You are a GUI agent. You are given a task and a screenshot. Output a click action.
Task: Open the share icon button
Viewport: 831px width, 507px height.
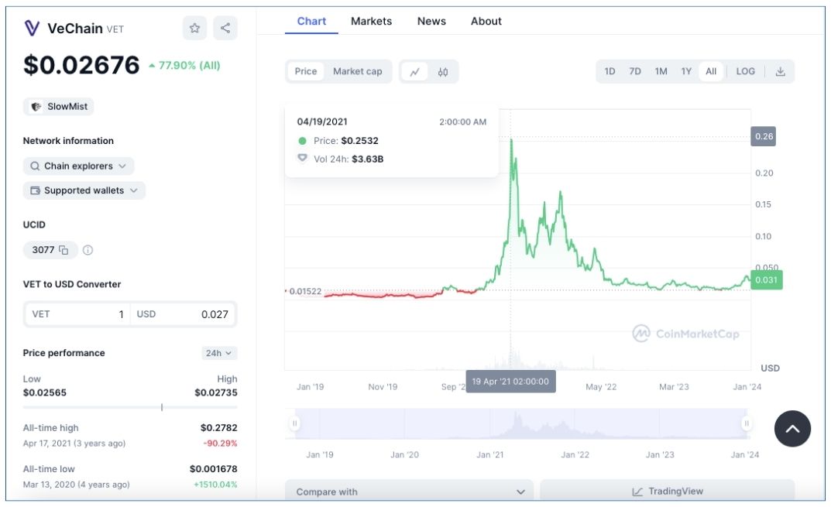coord(225,28)
